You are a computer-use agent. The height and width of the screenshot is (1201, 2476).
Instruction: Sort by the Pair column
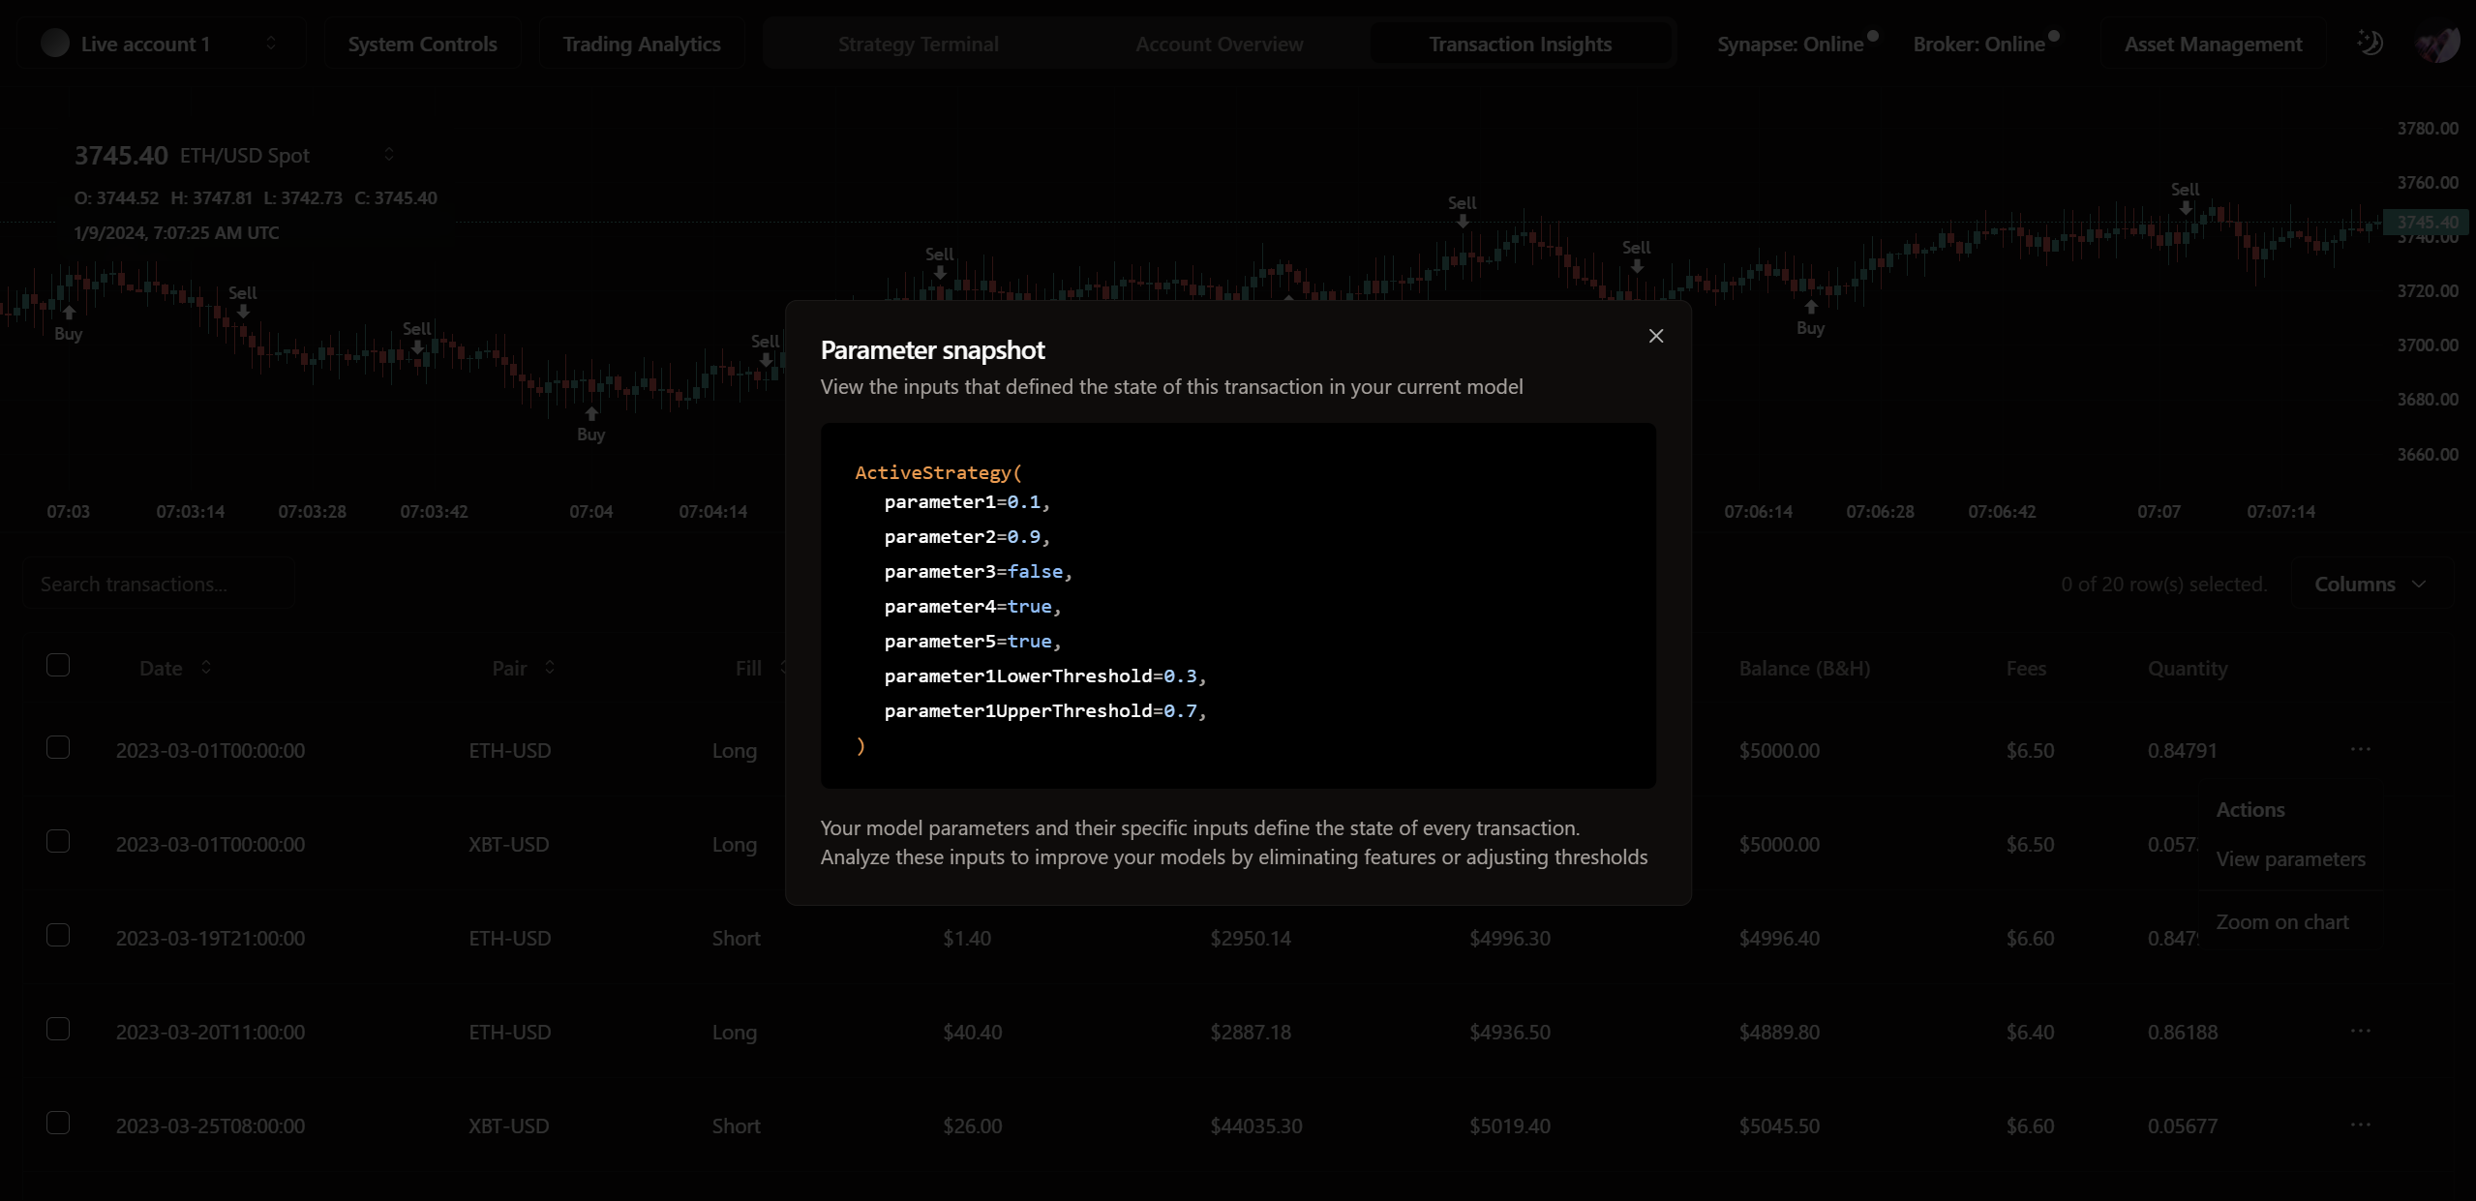click(524, 668)
